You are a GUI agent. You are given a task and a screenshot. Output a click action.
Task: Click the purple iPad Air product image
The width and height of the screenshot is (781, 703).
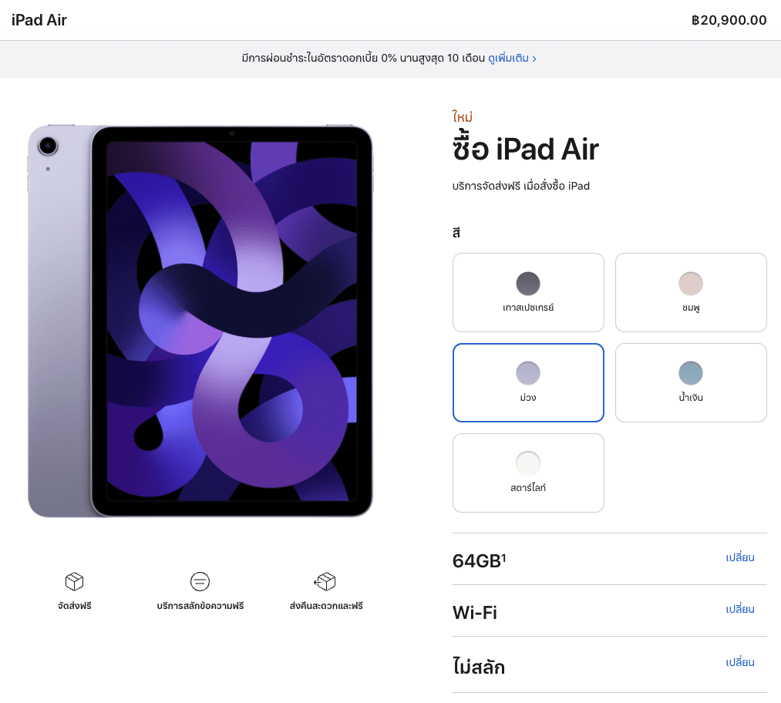pyautogui.click(x=200, y=321)
